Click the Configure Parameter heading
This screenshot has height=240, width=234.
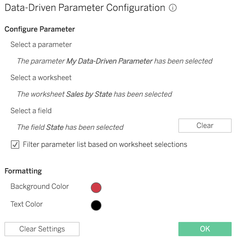40,29
